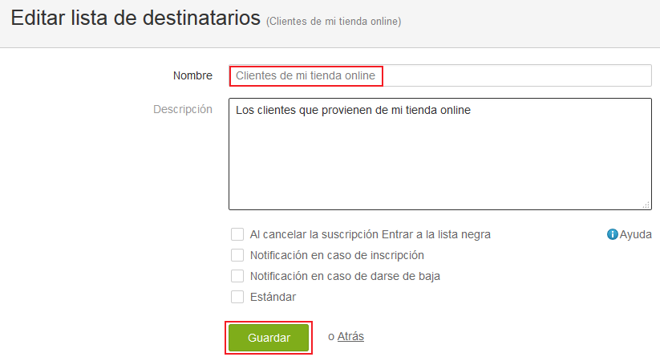Check the Notificación en caso de darse de baja box

pyautogui.click(x=237, y=276)
